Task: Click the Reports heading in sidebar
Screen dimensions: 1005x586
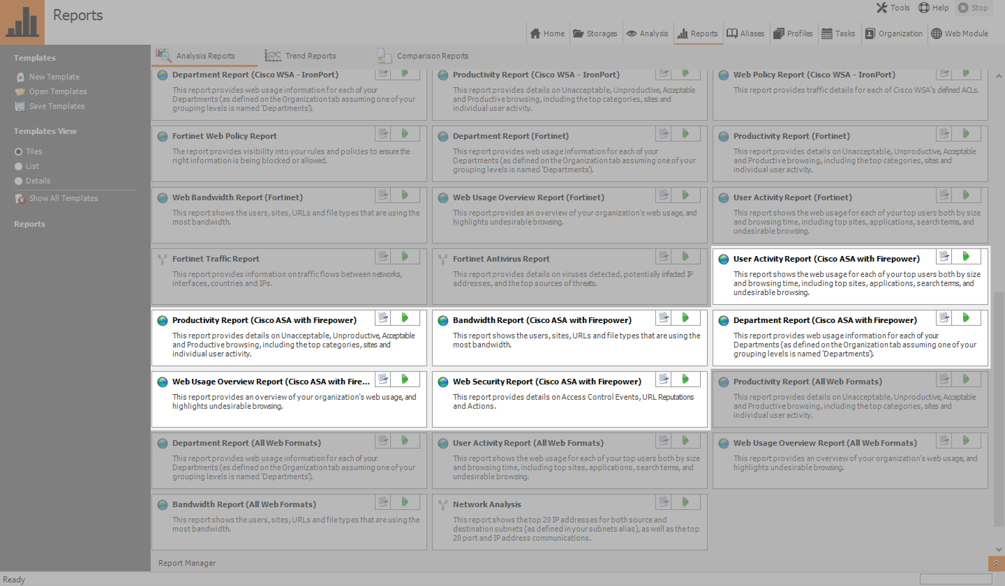Action: (30, 224)
